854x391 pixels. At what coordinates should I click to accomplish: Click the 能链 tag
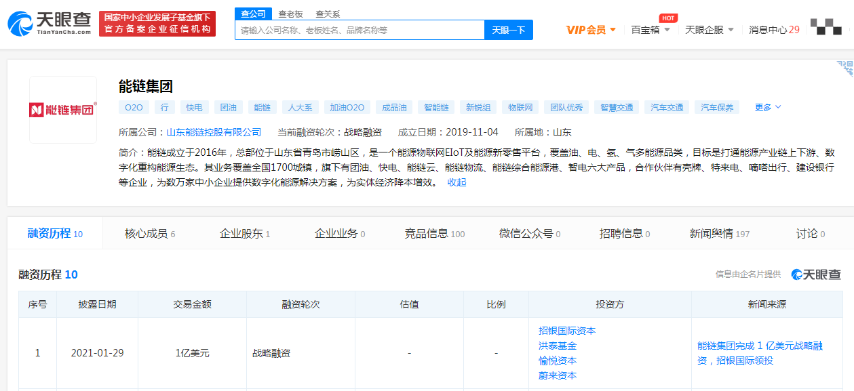(263, 107)
